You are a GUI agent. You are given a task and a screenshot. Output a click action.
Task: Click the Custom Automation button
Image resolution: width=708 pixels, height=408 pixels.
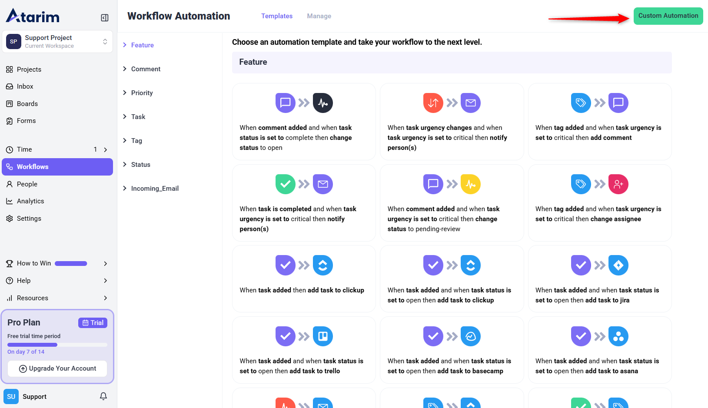pyautogui.click(x=668, y=16)
